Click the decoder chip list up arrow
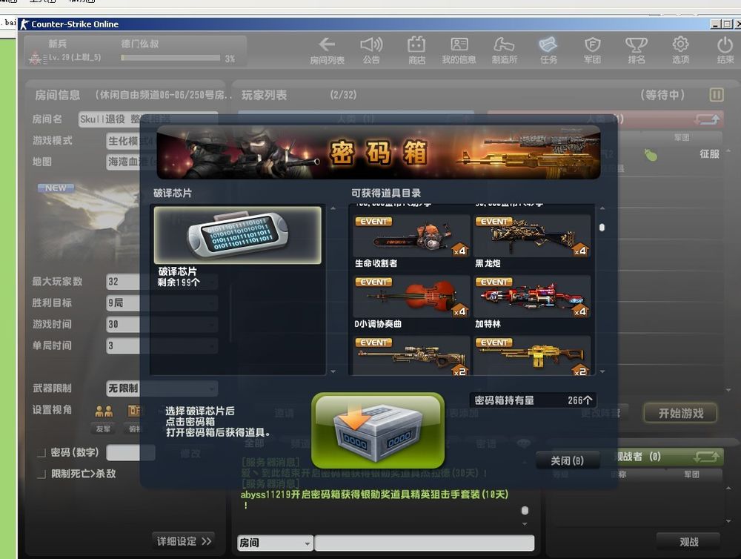Image resolution: width=741 pixels, height=559 pixels. (x=333, y=208)
